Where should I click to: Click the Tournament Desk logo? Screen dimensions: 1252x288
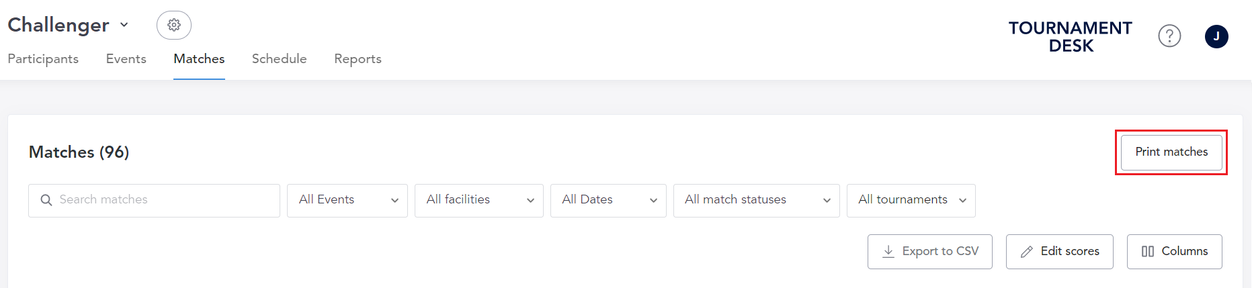pyautogui.click(x=1071, y=37)
